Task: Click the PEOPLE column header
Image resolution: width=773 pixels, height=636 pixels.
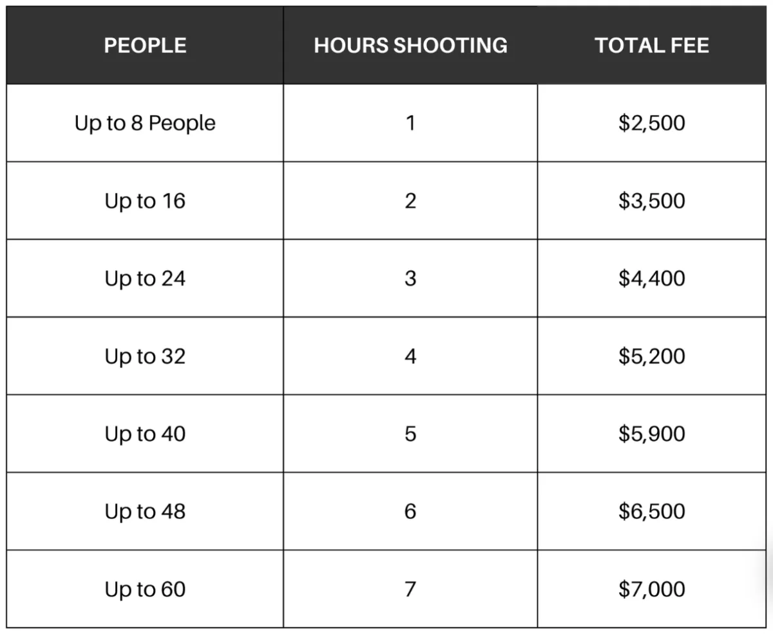Action: point(145,45)
